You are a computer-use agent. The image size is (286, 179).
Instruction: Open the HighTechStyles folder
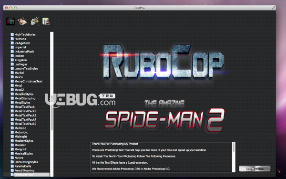pyautogui.click(x=23, y=34)
